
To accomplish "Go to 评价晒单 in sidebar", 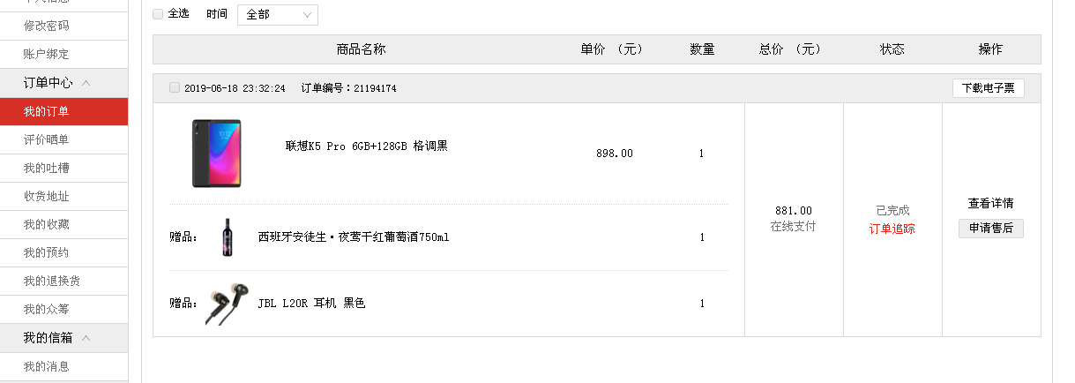I will [47, 139].
